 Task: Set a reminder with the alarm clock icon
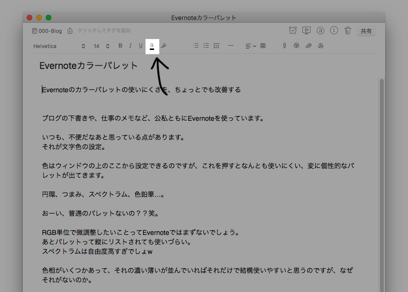[x=293, y=30]
